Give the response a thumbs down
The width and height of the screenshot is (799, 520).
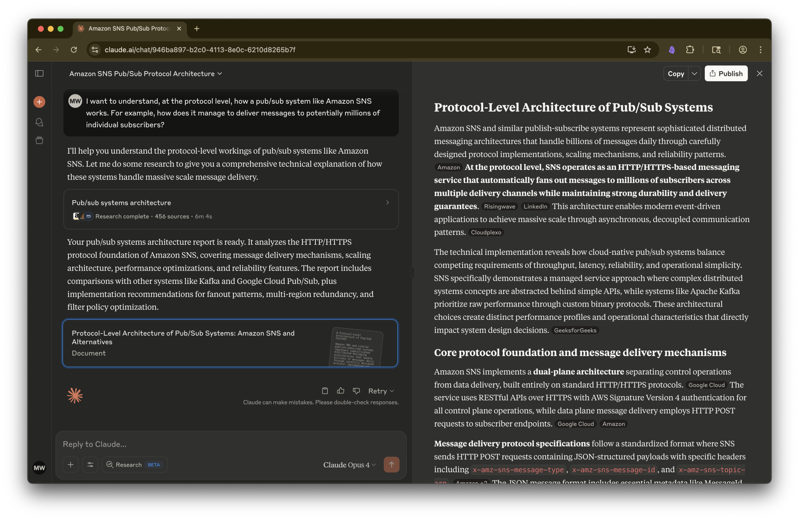click(356, 391)
